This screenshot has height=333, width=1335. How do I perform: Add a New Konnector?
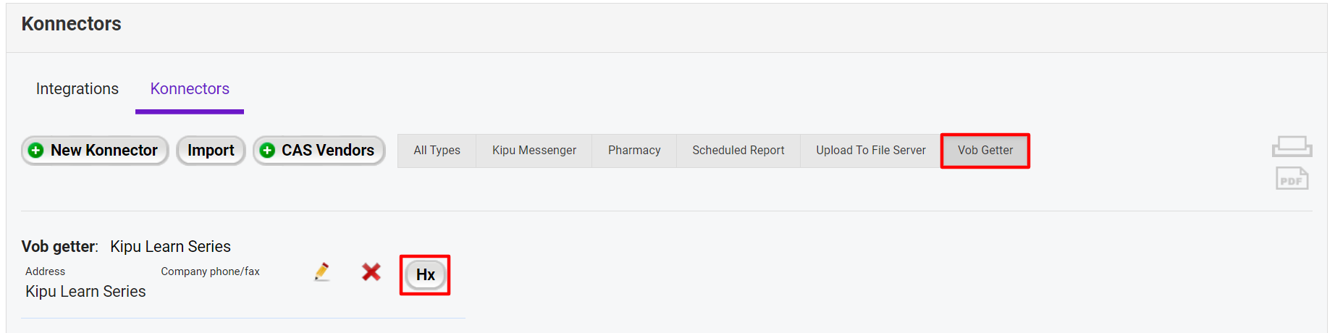click(95, 151)
